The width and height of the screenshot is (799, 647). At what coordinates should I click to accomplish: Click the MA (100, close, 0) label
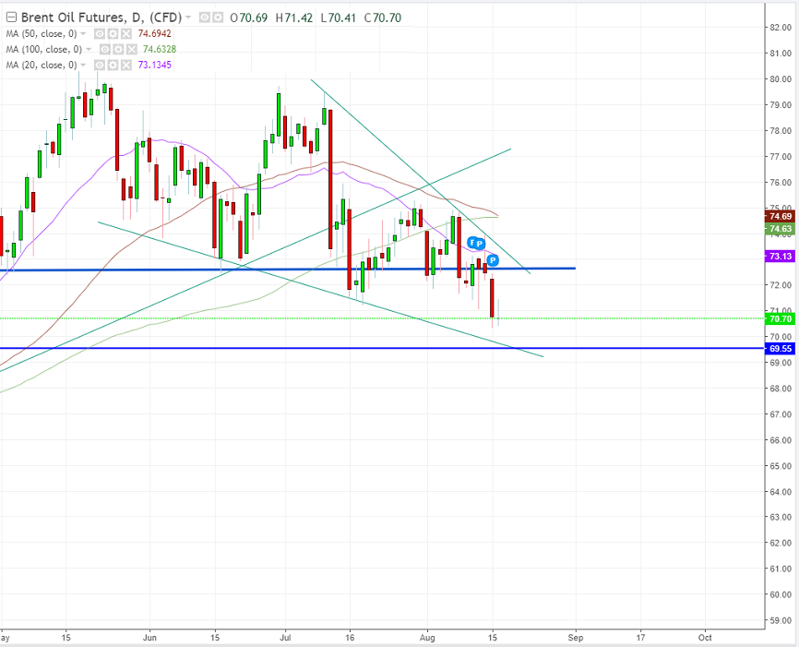[x=44, y=49]
